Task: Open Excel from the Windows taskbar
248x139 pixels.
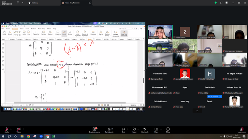Action: pyautogui.click(x=54, y=136)
